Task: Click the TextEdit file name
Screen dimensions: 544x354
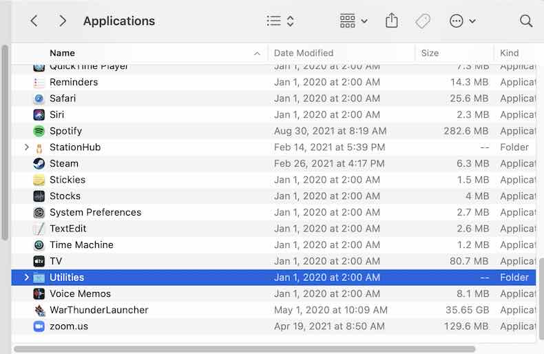Action: [67, 229]
